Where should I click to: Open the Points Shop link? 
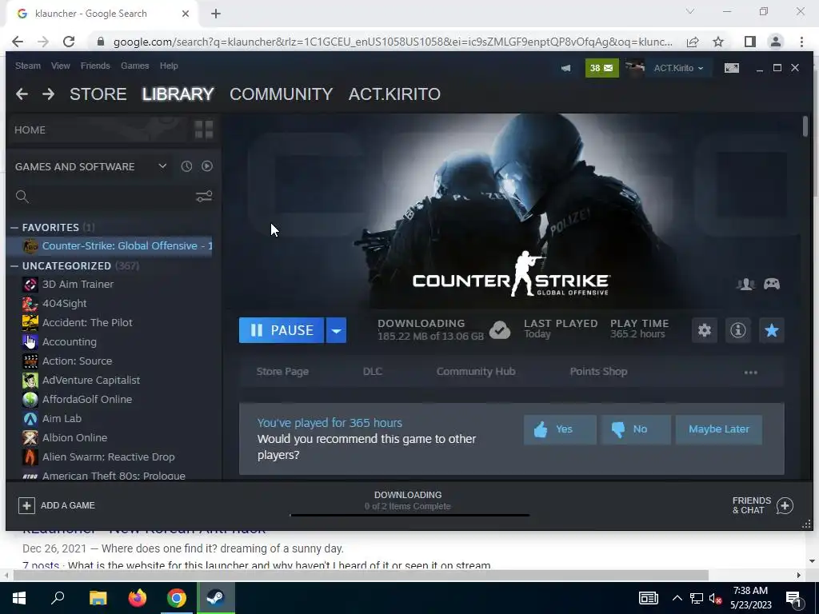[598, 371]
